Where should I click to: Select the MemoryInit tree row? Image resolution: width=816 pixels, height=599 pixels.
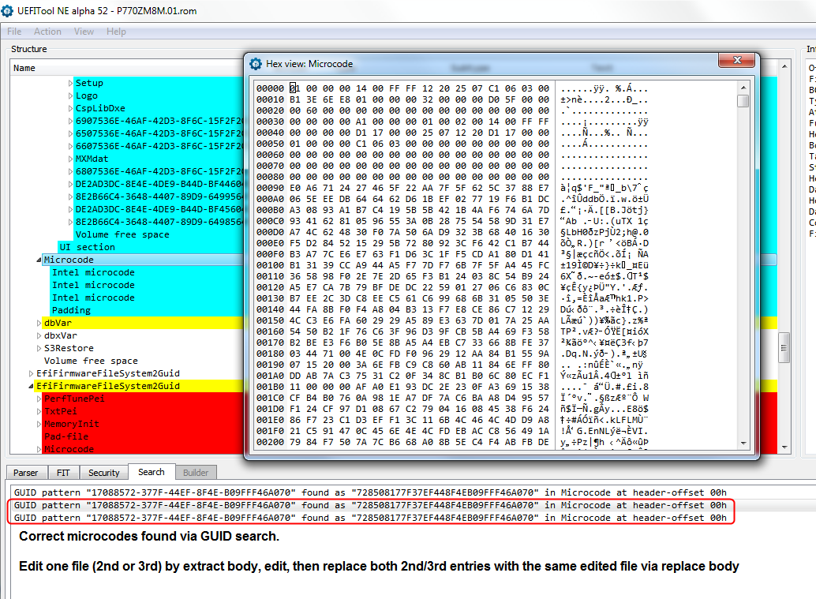[71, 424]
